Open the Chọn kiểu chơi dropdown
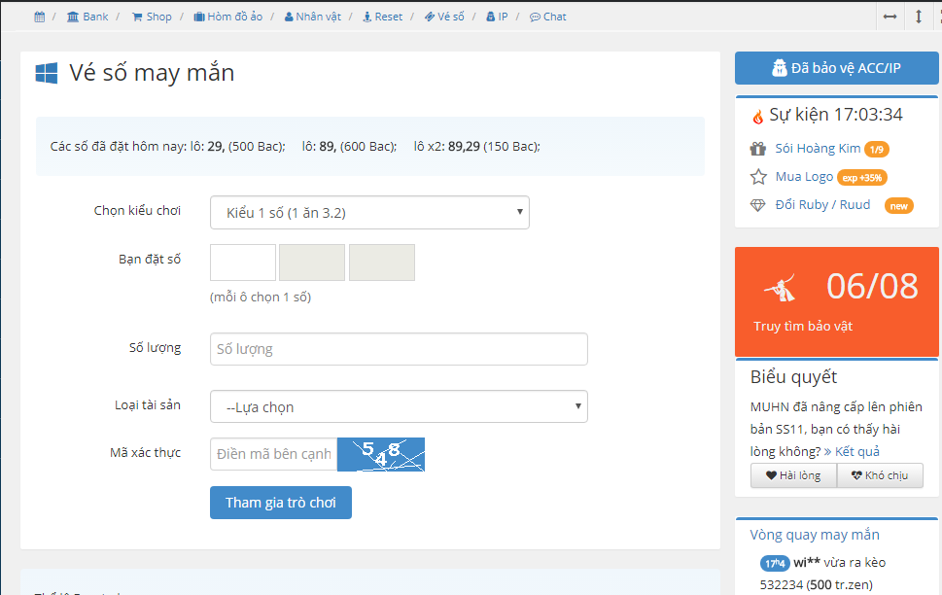The height and width of the screenshot is (595, 942). point(369,212)
